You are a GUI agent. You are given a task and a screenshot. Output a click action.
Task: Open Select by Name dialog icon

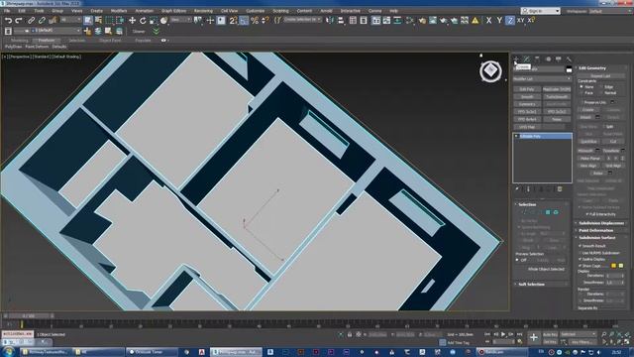pyautogui.click(x=98, y=20)
